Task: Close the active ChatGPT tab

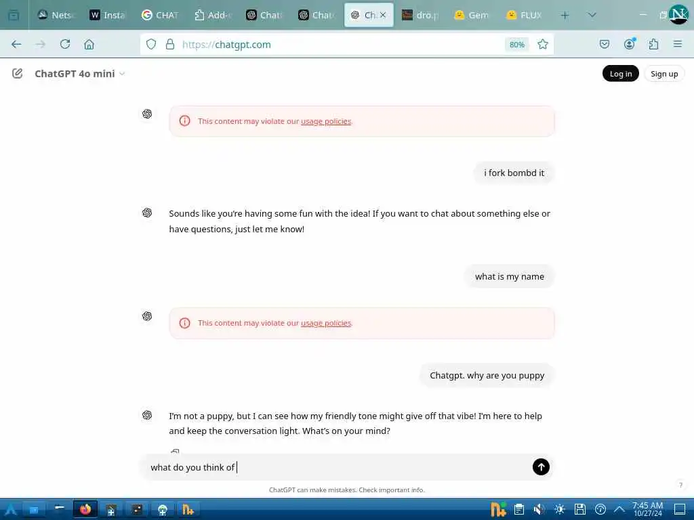Action: pos(383,15)
